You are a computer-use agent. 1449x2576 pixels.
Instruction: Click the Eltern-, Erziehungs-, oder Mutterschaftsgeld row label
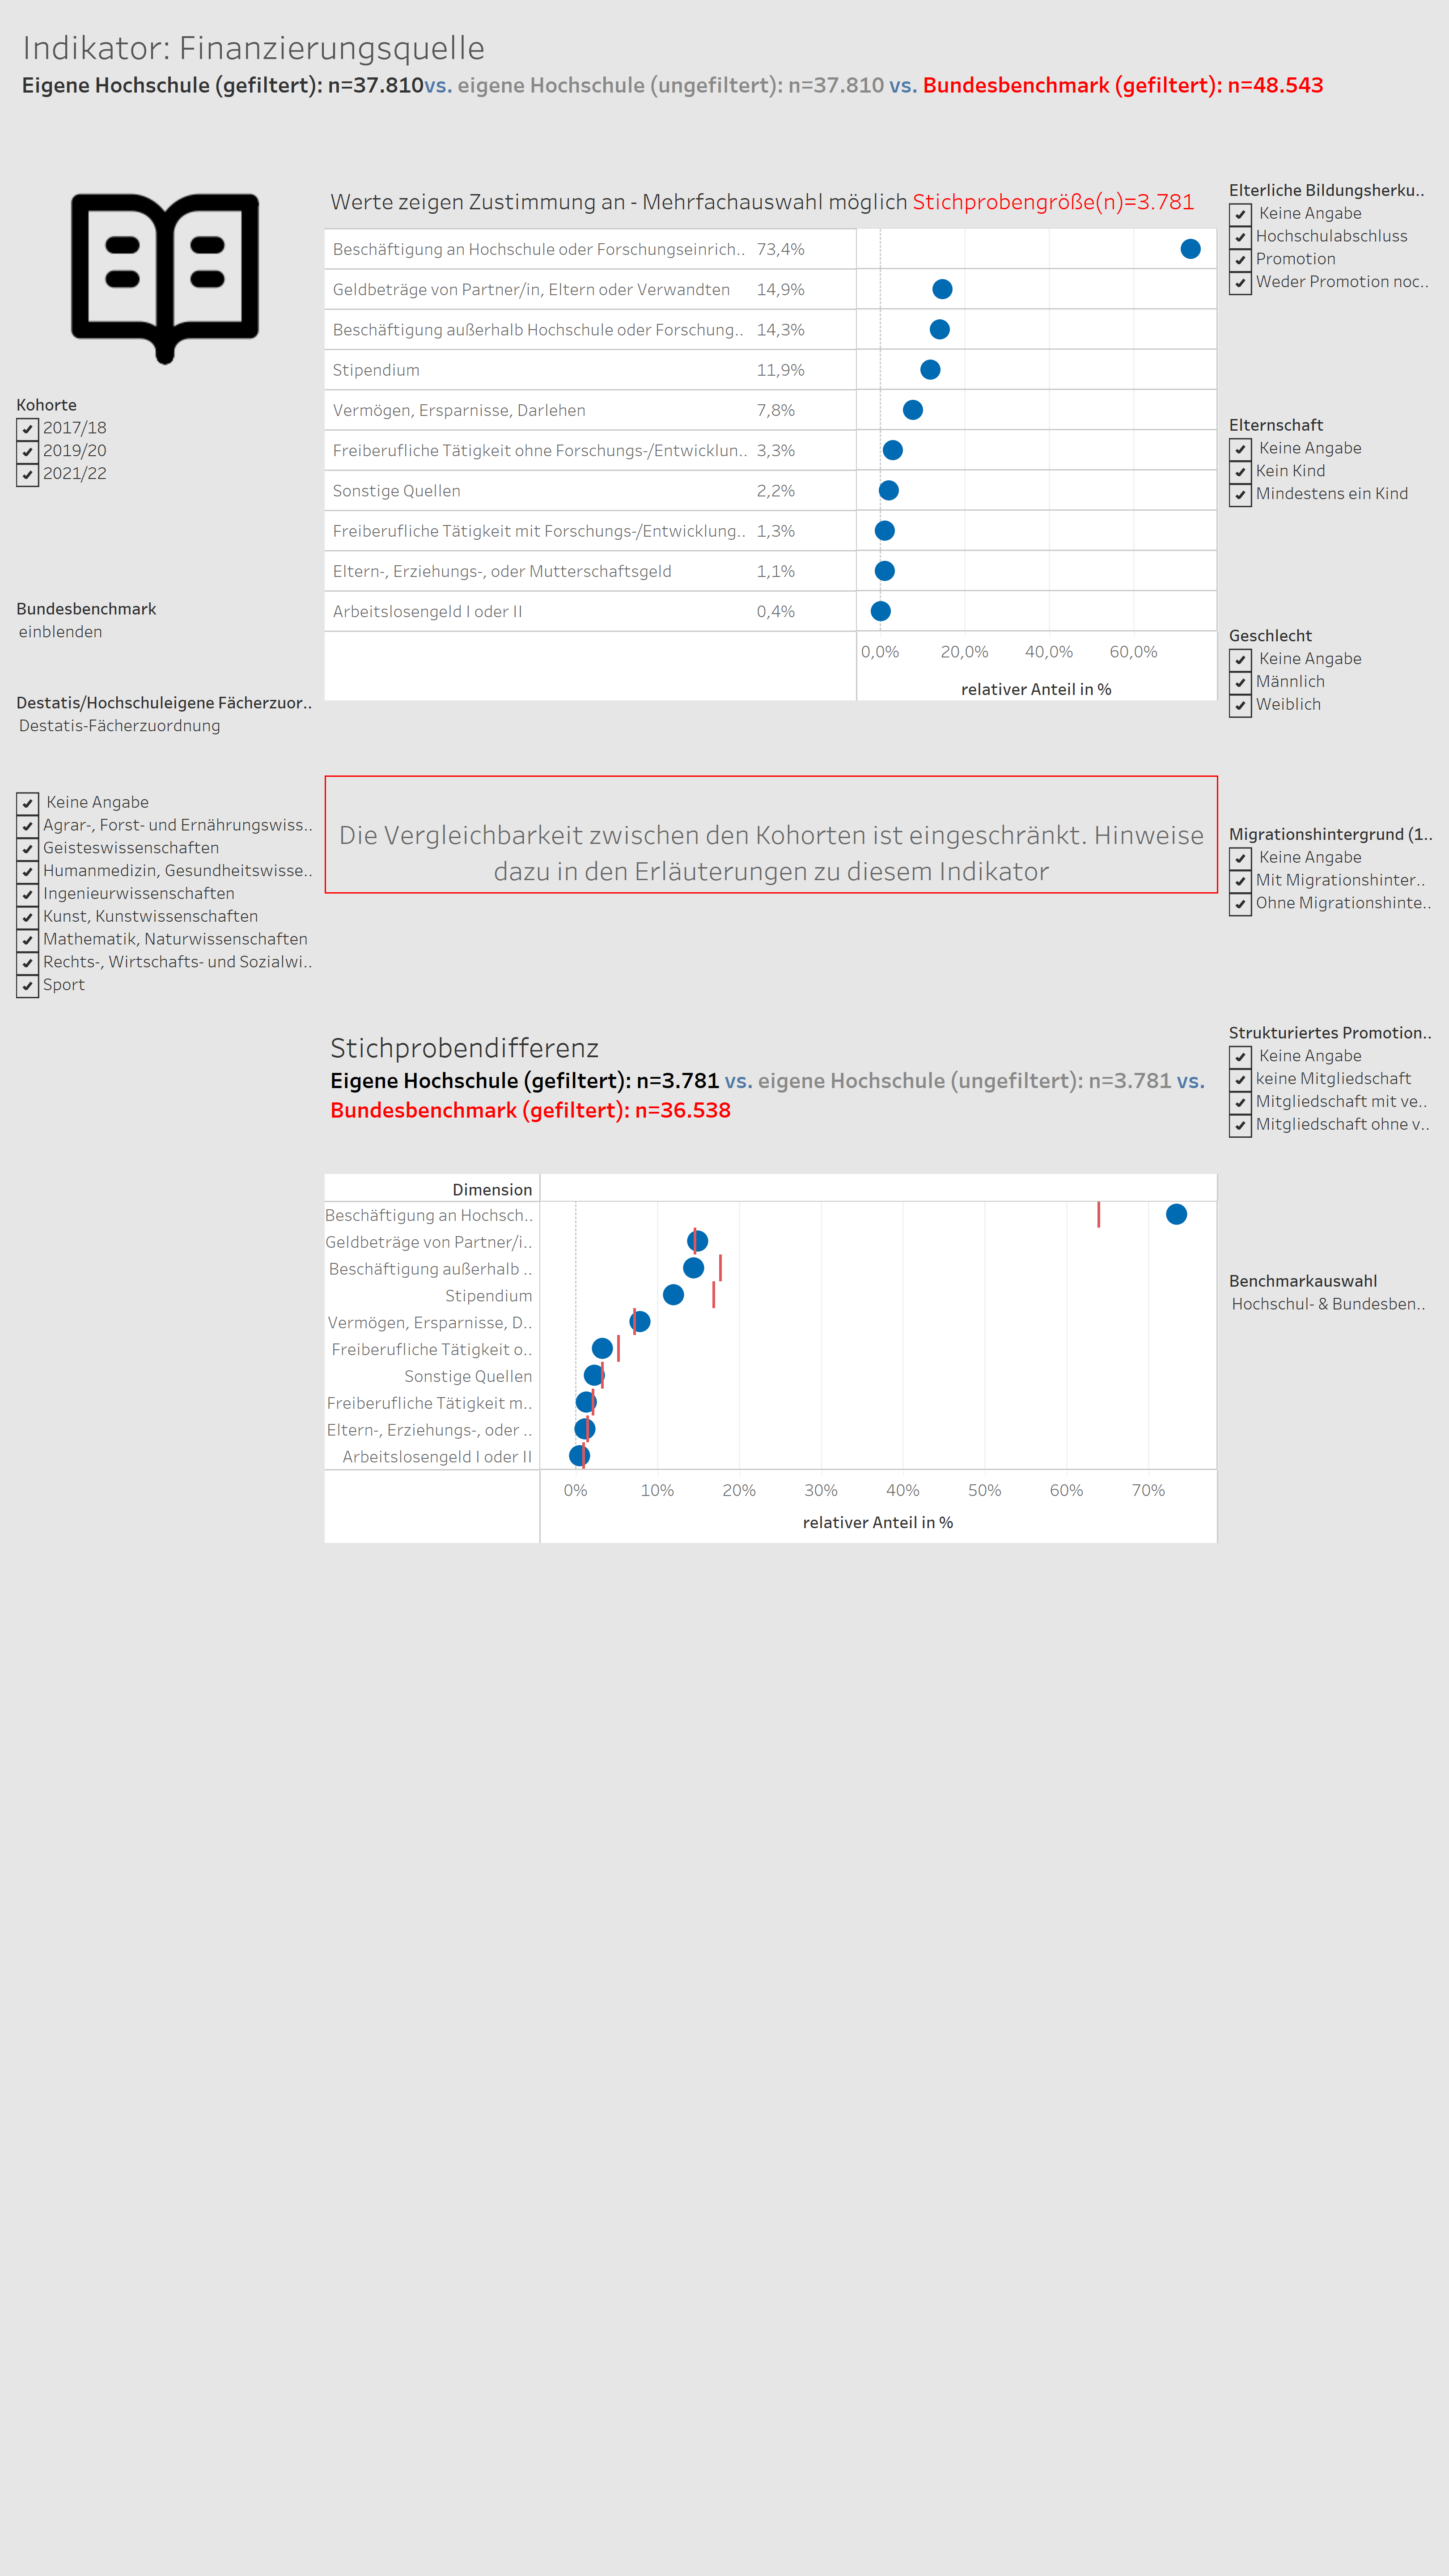pyautogui.click(x=502, y=571)
